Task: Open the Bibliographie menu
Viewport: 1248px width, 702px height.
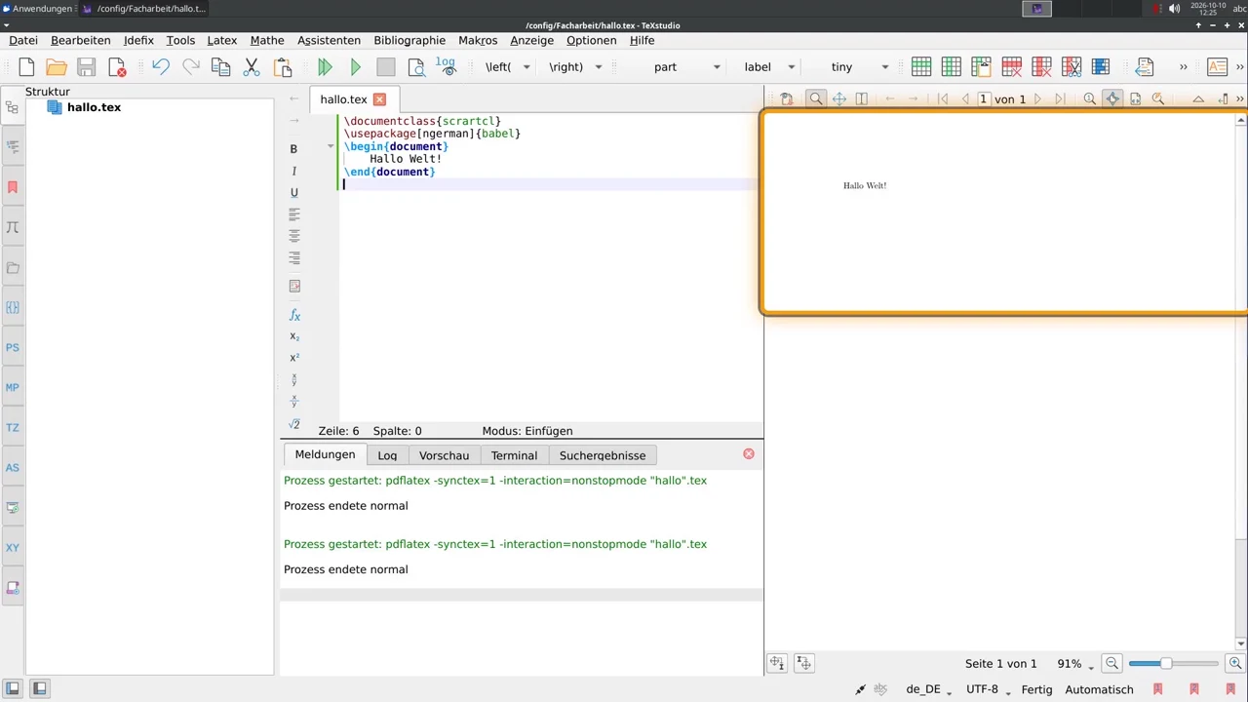Action: pyautogui.click(x=409, y=40)
